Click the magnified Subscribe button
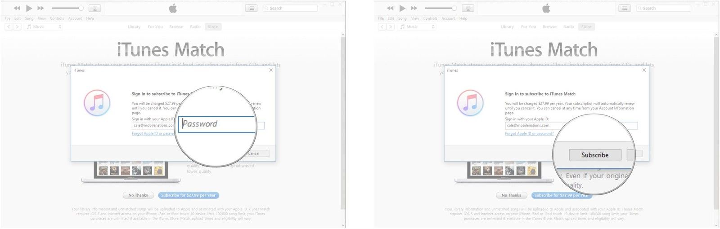Viewport: 720px width, 229px height. coord(594,155)
